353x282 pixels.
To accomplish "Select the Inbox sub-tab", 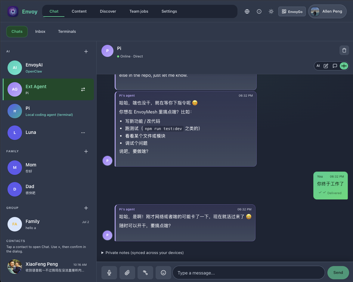I will pos(40,32).
